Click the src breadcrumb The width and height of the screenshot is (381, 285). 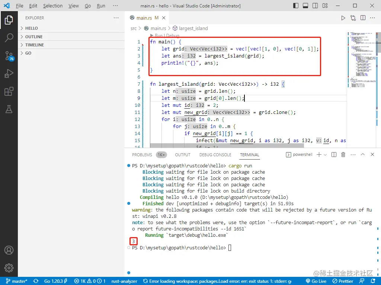point(134,28)
